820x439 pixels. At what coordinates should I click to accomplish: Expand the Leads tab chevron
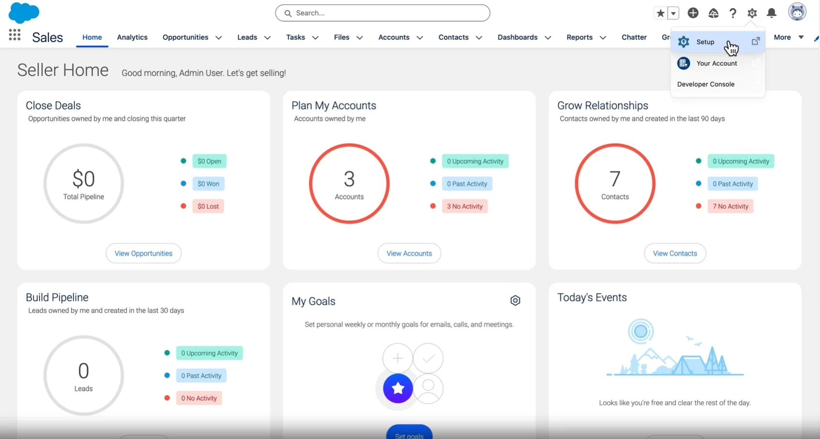click(x=267, y=38)
